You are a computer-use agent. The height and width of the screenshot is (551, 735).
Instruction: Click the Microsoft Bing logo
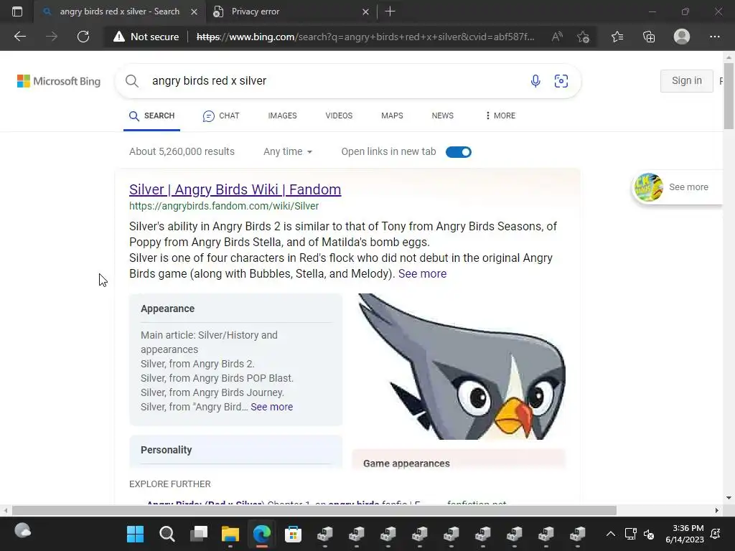pos(59,81)
